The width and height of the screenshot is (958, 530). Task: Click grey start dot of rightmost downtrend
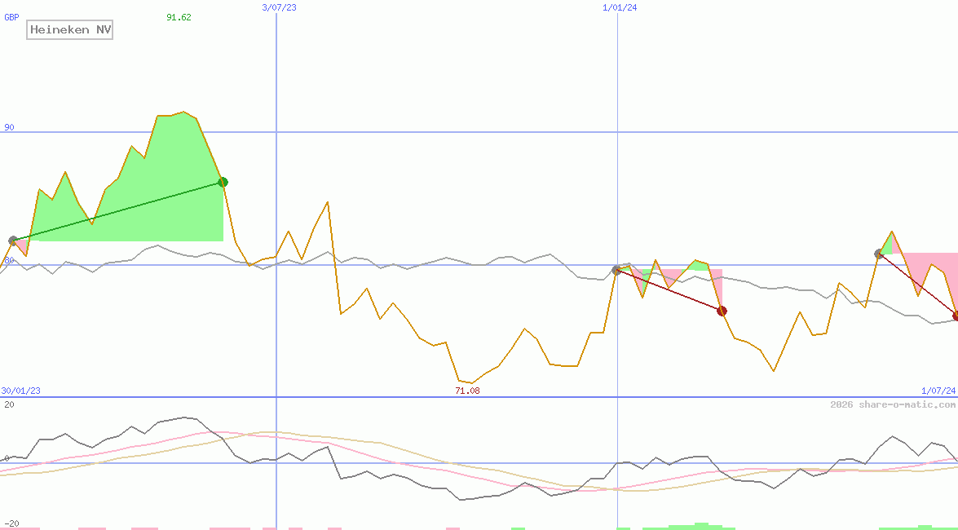(879, 254)
